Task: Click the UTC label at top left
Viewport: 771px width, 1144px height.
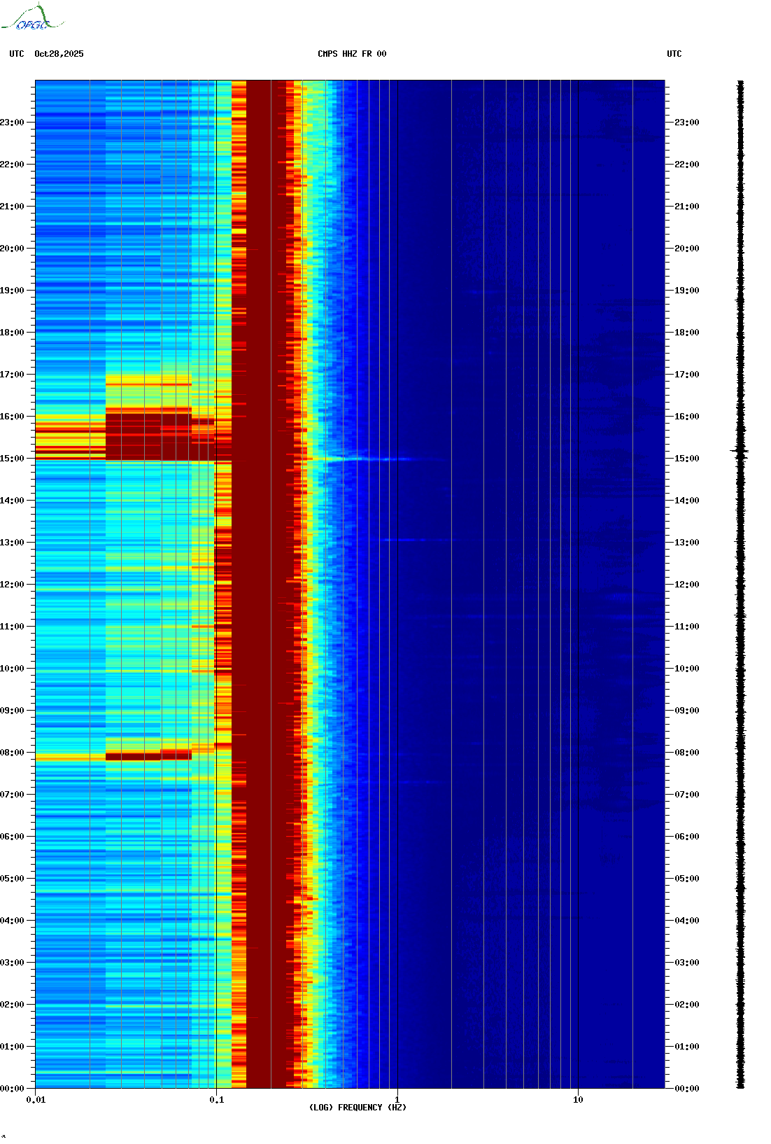Action: pos(17,54)
